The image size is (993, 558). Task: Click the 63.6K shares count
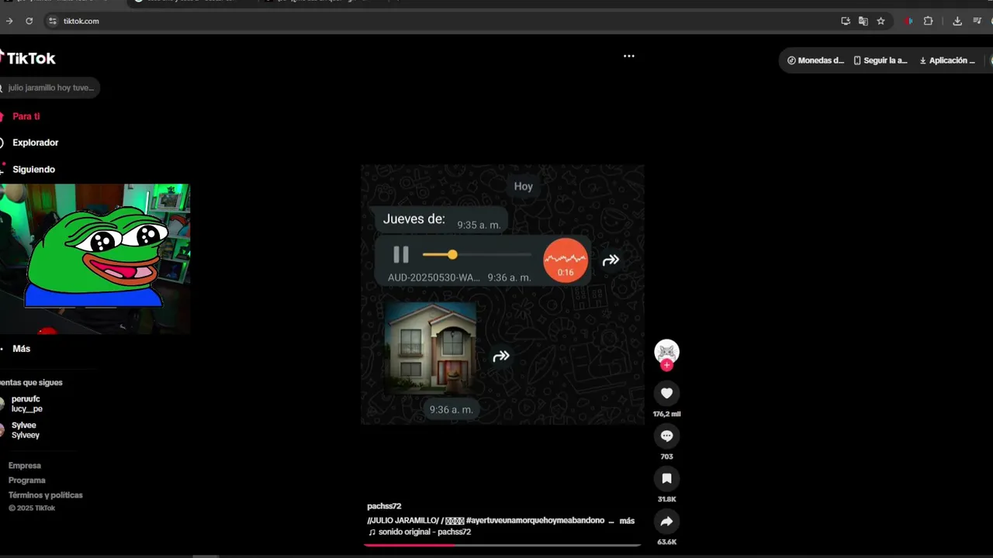(666, 542)
